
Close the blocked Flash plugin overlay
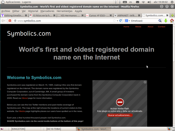pos(145,82)
